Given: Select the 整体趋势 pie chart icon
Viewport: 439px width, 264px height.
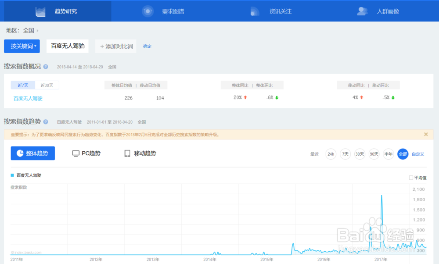Looking at the screenshot, I should [x=19, y=153].
